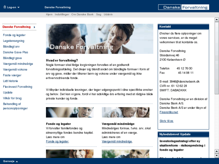The height and width of the screenshot is (164, 219).
Task: Follow the Værgemål mindreårige text link
Action: [x=117, y=141]
